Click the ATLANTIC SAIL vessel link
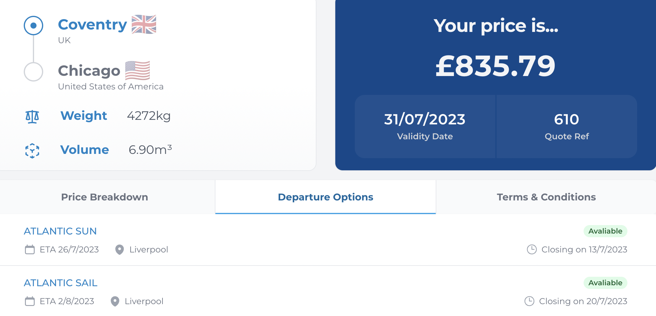Viewport: 656px width, 316px height. tap(61, 283)
